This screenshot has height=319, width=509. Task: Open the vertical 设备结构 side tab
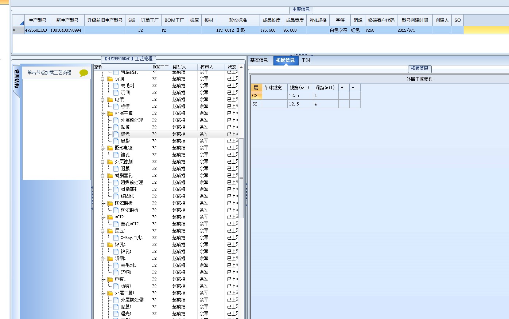coord(16,79)
